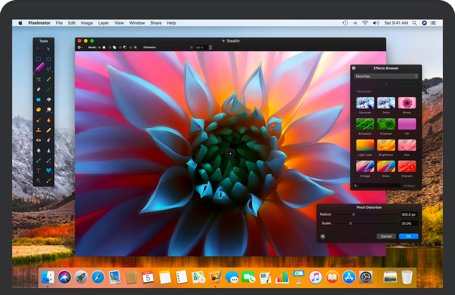Select the Red Eye tool
The width and height of the screenshot is (455, 295).
38,140
